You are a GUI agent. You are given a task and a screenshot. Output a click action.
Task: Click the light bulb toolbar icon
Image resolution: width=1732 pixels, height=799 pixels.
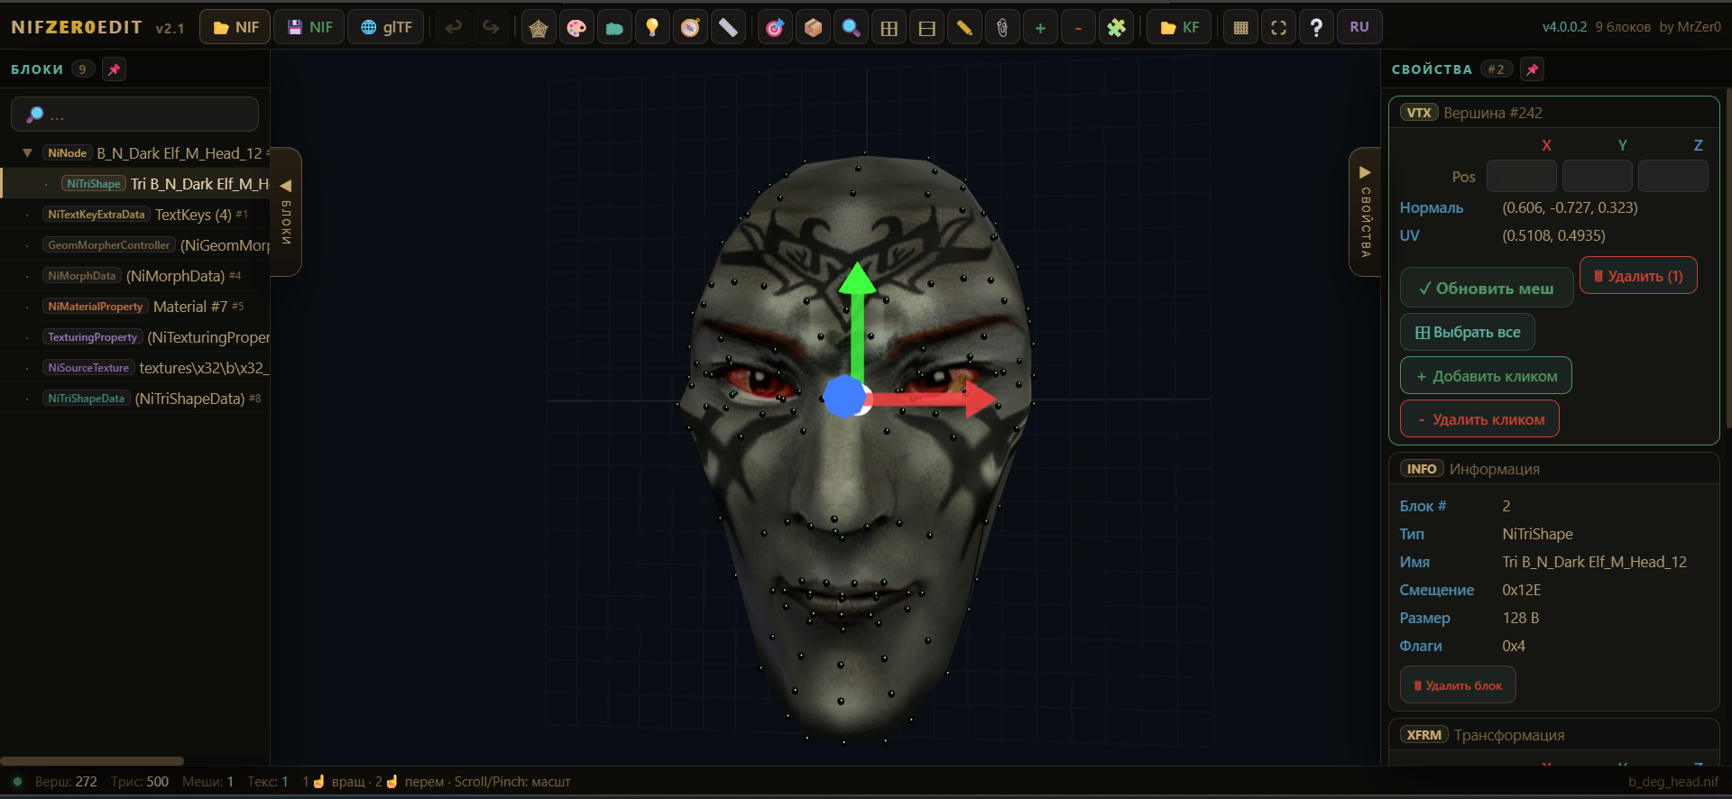tap(652, 28)
